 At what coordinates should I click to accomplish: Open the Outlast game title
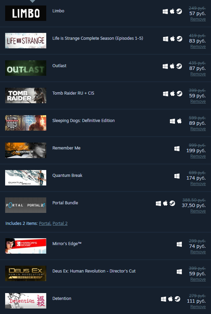[59, 66]
